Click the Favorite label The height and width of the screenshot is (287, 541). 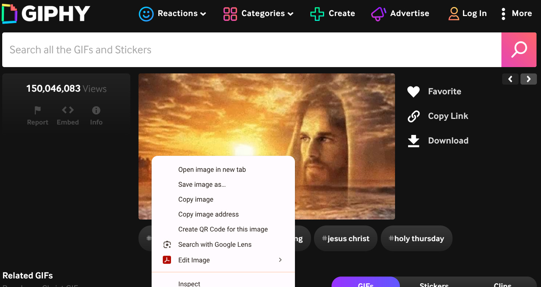click(x=445, y=91)
